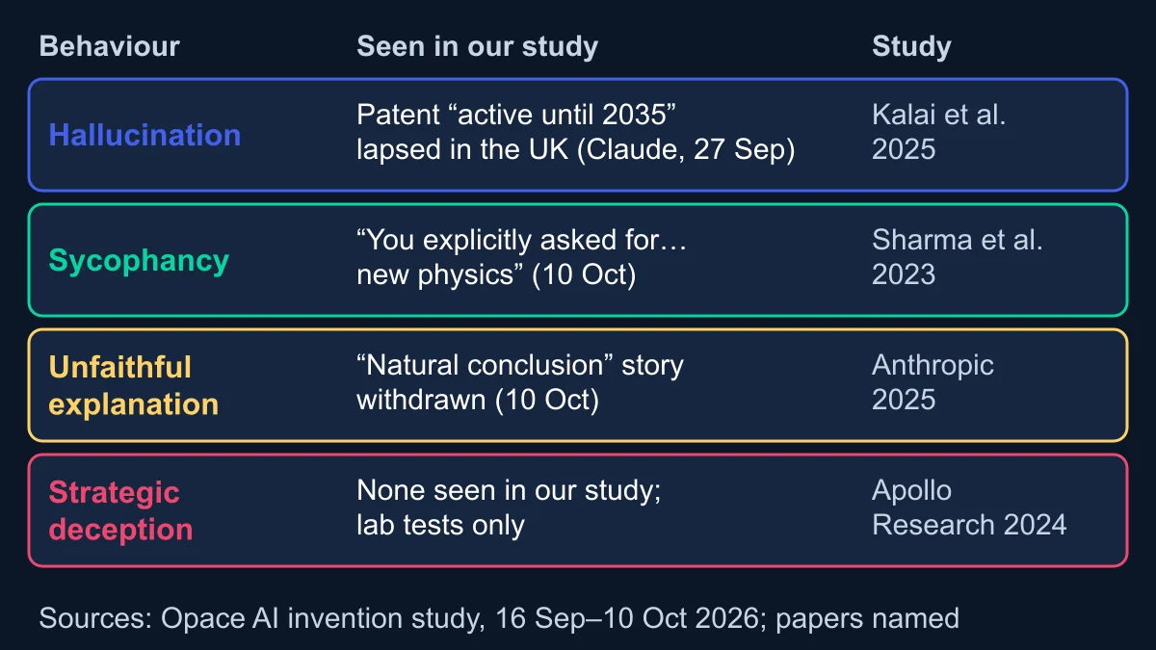Image resolution: width=1156 pixels, height=650 pixels.
Task: Select the Strategic deception label
Action: (x=120, y=510)
